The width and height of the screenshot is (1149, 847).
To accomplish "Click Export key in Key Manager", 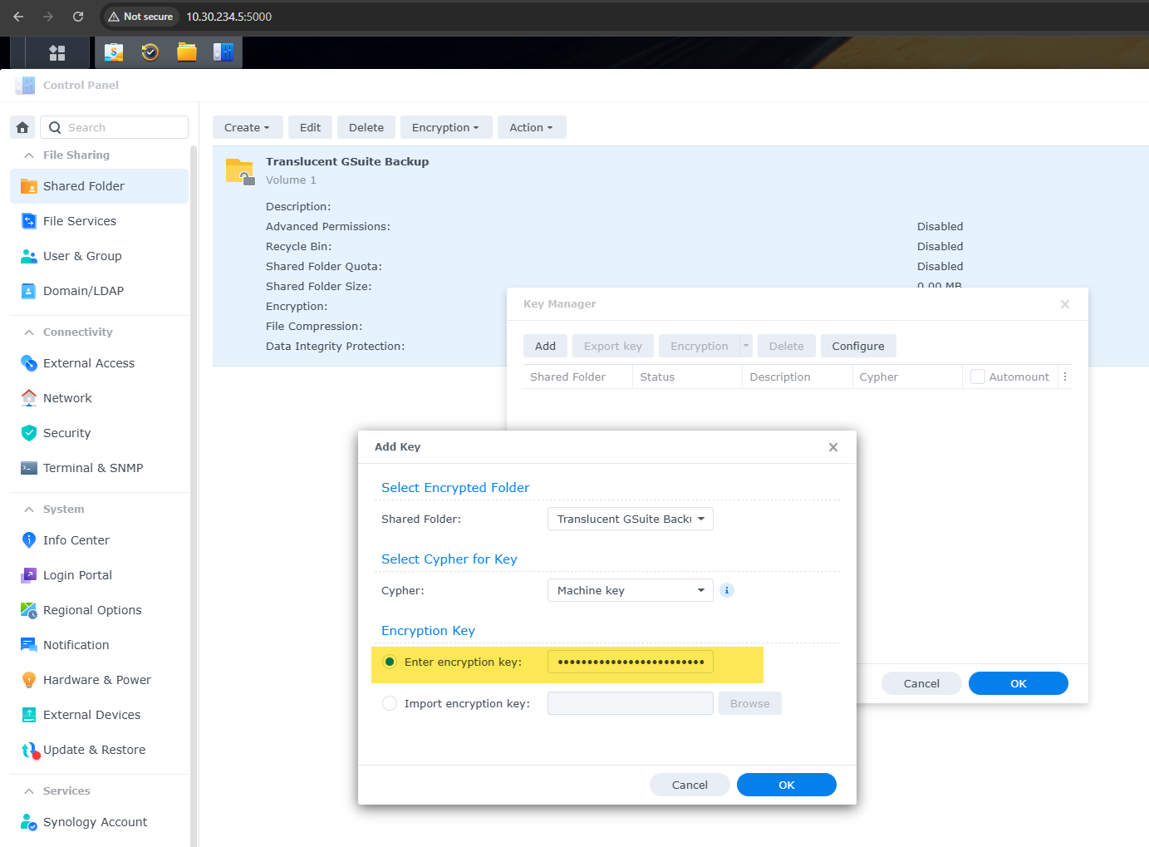I will click(613, 346).
